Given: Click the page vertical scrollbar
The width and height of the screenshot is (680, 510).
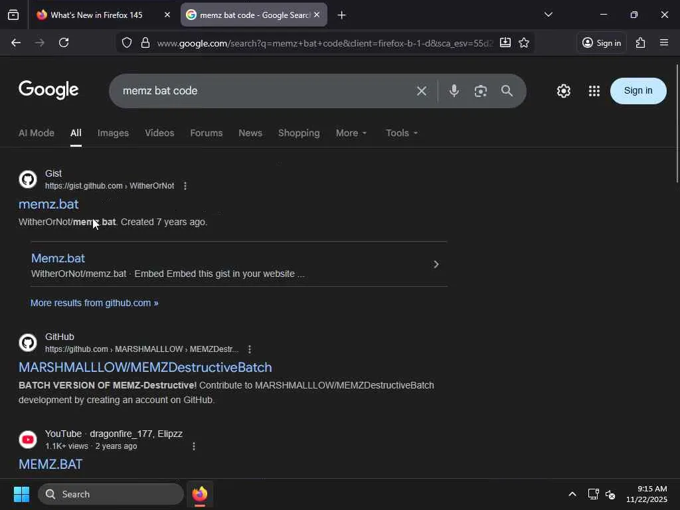Looking at the screenshot, I should click(x=677, y=124).
